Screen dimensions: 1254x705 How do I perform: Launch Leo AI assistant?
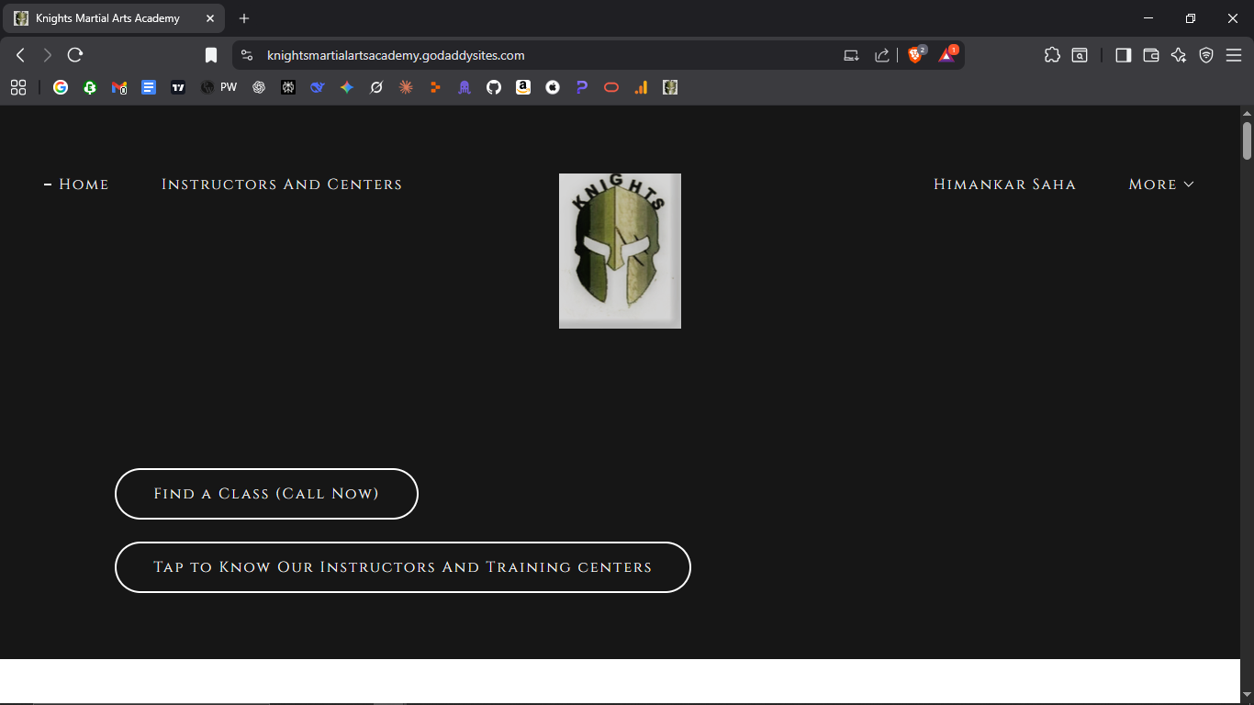pos(1178,55)
